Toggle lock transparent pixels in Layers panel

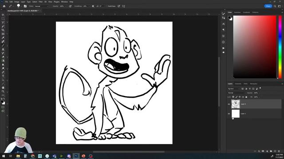(233, 97)
